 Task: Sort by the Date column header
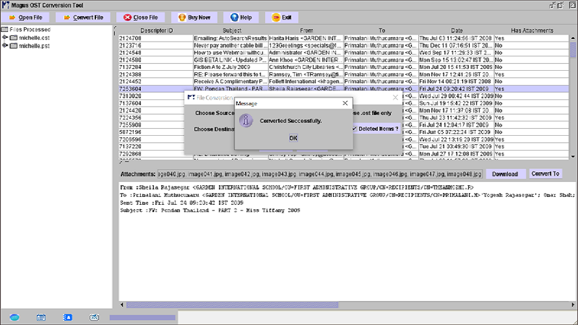tap(457, 31)
